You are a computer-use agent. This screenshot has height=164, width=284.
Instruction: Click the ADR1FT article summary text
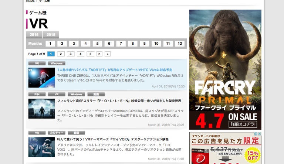[120, 78]
